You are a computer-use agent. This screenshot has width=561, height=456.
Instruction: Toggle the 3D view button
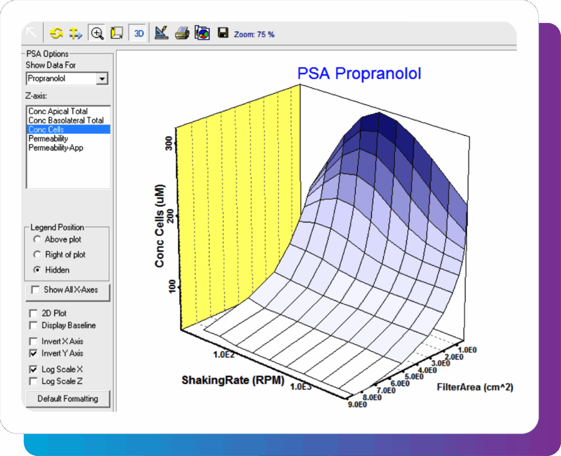click(x=138, y=32)
